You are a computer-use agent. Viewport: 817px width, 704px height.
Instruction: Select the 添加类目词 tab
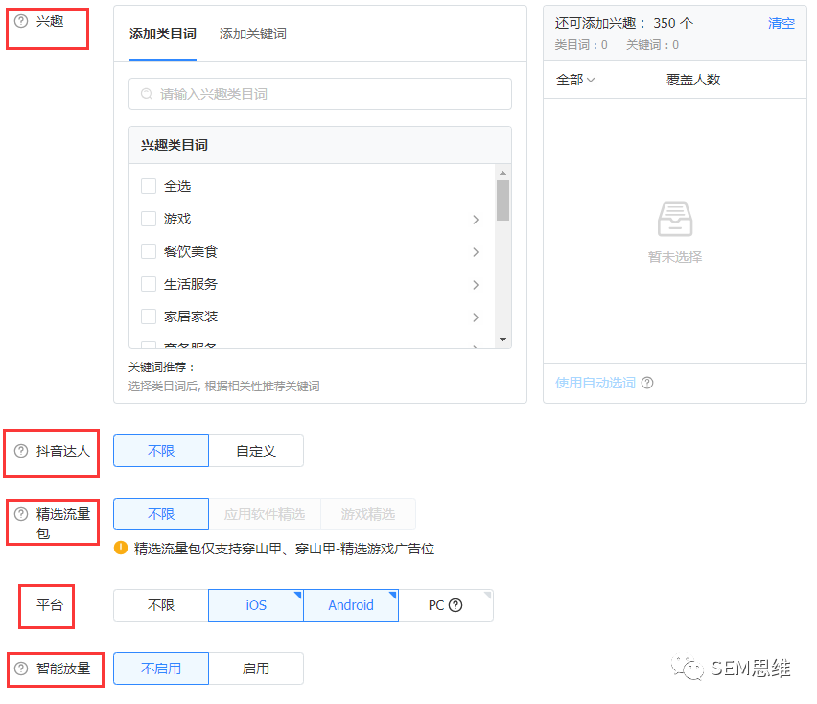point(163,34)
